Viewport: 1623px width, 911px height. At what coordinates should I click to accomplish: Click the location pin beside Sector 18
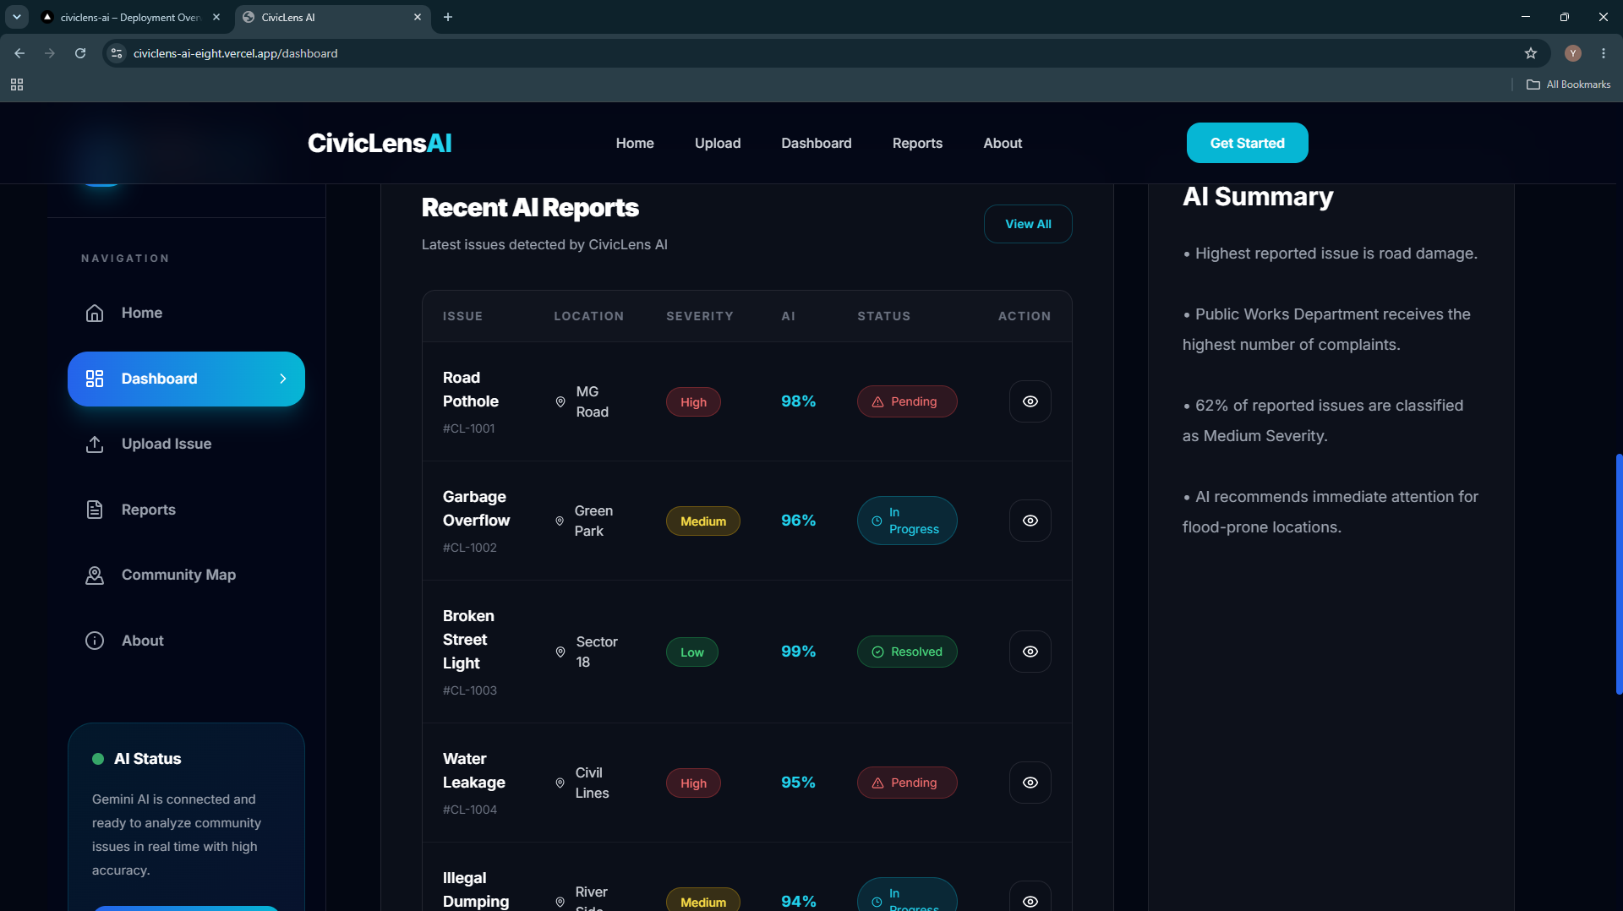tap(560, 652)
